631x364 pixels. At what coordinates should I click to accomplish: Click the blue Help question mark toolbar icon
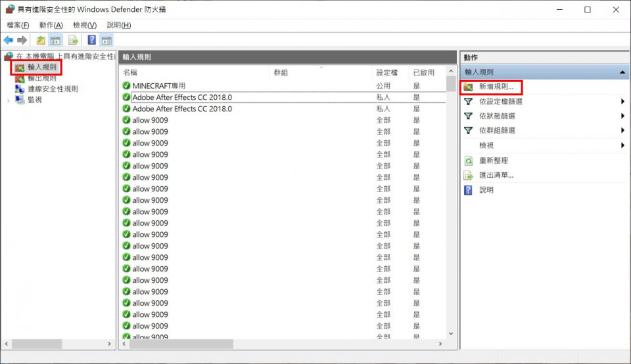(92, 40)
